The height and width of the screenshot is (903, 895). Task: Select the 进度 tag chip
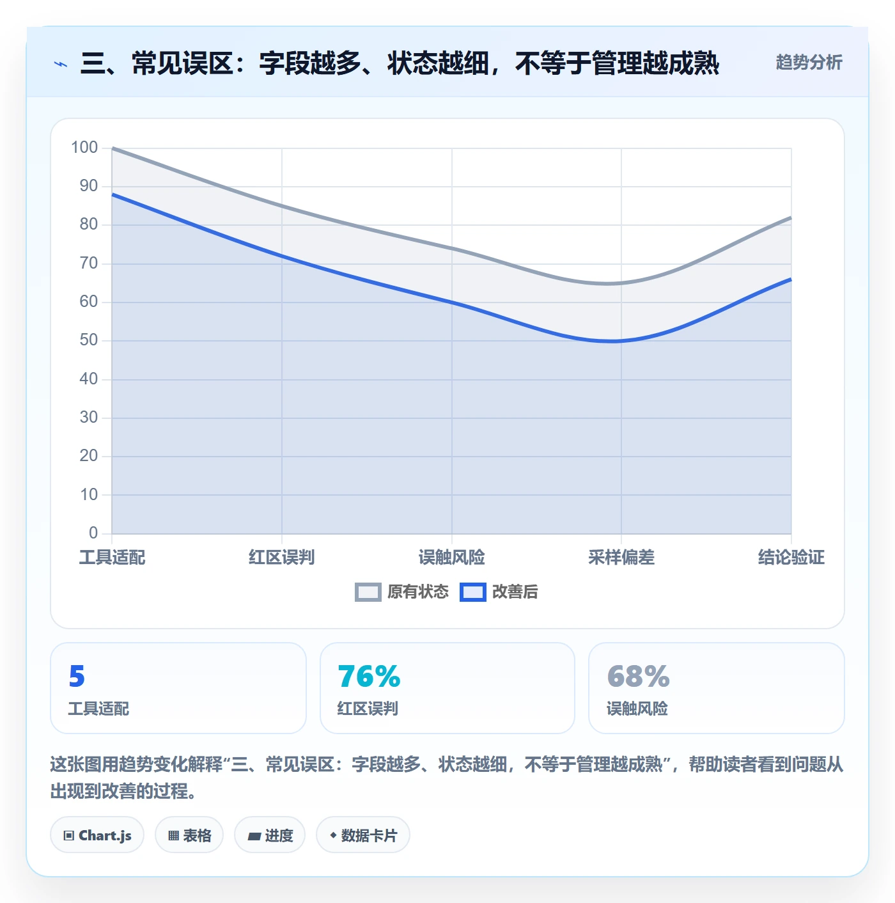(x=270, y=835)
